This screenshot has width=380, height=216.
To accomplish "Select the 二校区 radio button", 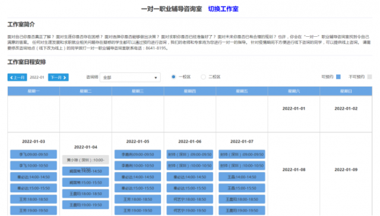I will tap(203, 77).
